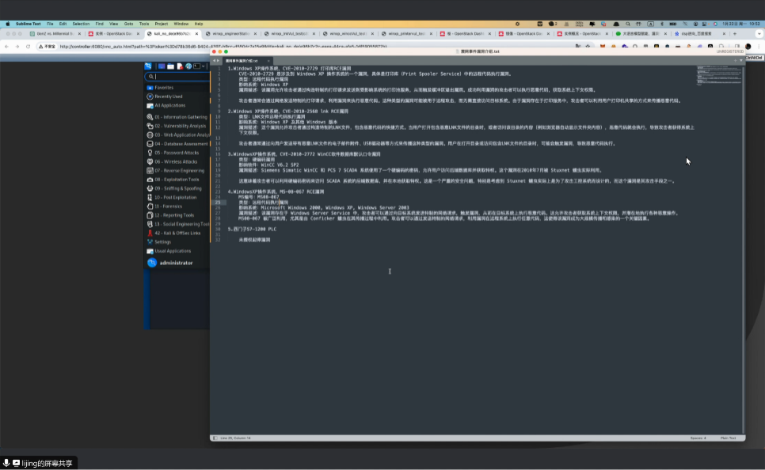The height and width of the screenshot is (470, 765).
Task: Click the Sublime Text minimap
Action: pos(717,75)
